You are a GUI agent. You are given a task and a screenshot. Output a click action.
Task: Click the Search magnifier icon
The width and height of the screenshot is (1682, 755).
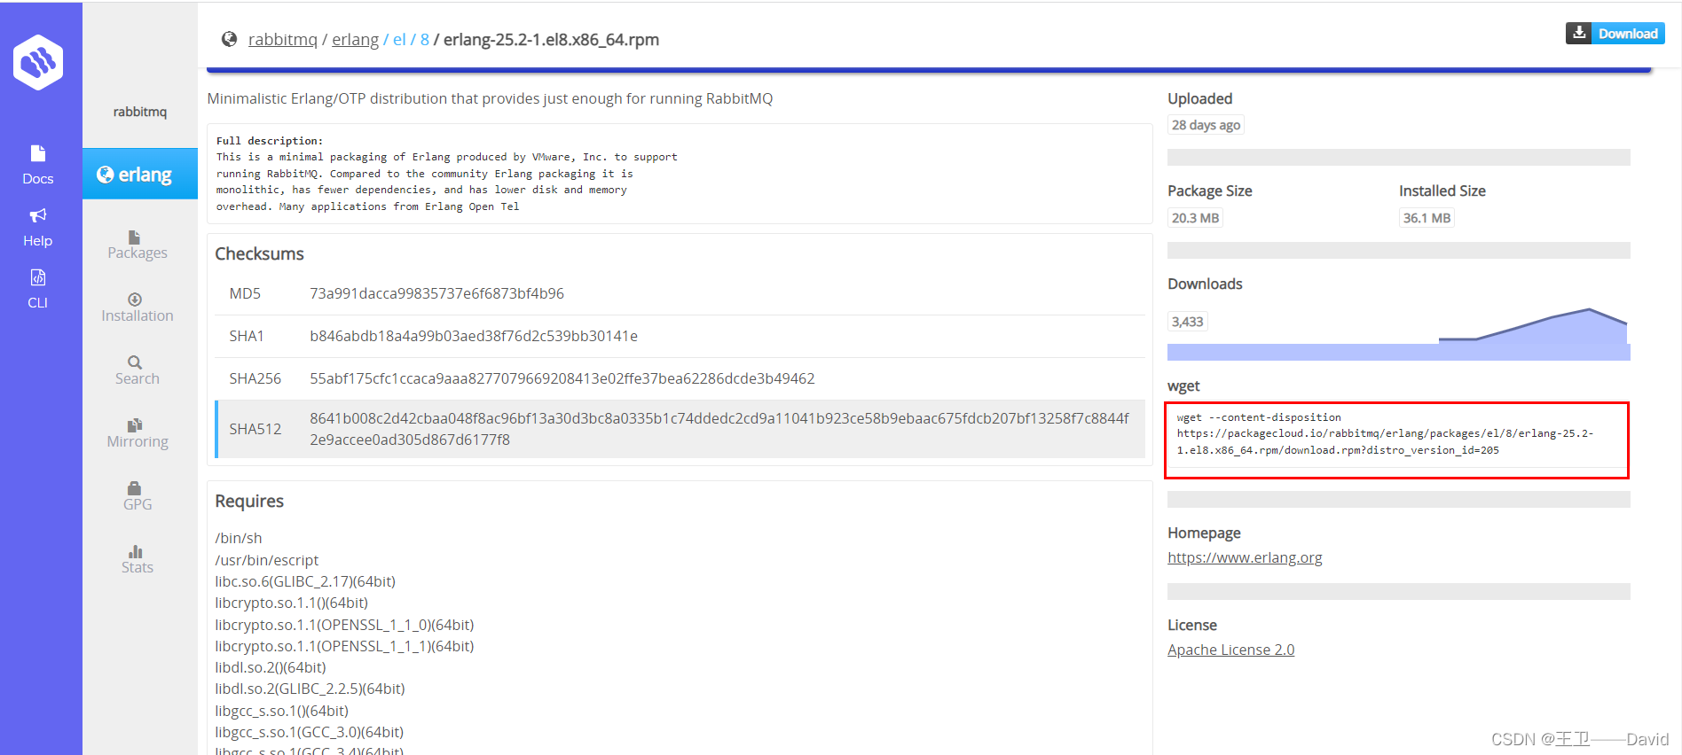(x=135, y=362)
